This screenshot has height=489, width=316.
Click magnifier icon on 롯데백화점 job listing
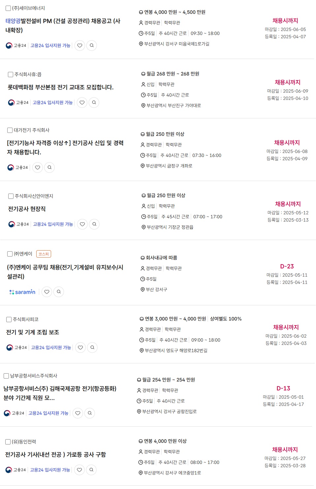point(94,103)
